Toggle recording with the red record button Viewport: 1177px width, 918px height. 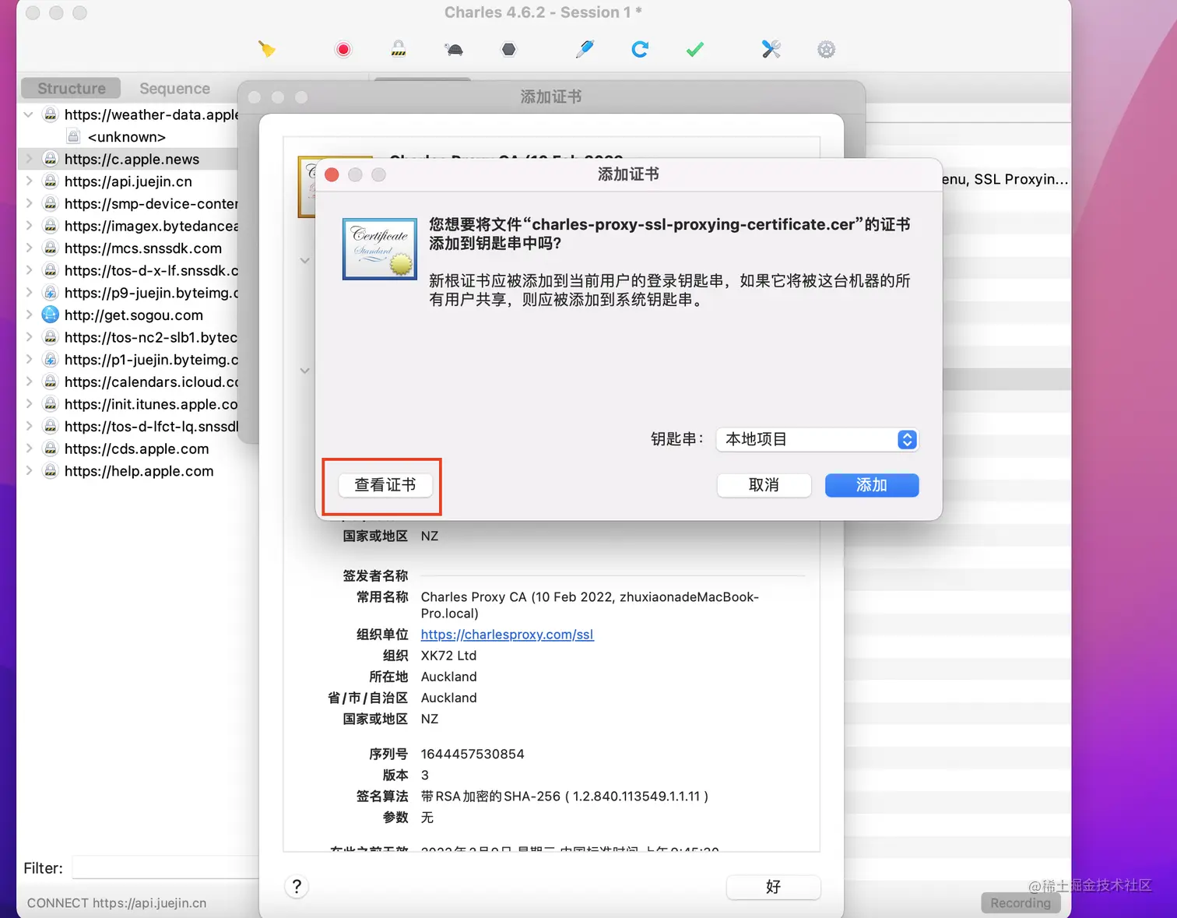click(x=343, y=48)
